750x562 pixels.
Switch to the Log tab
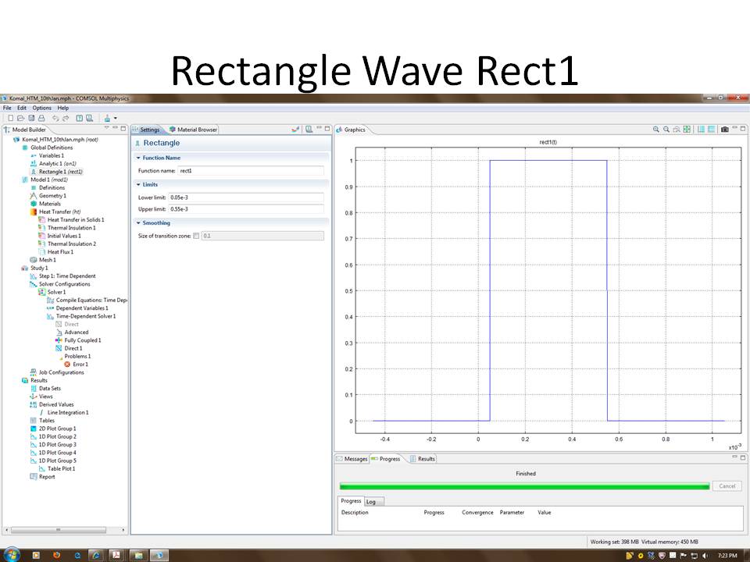pos(371,501)
